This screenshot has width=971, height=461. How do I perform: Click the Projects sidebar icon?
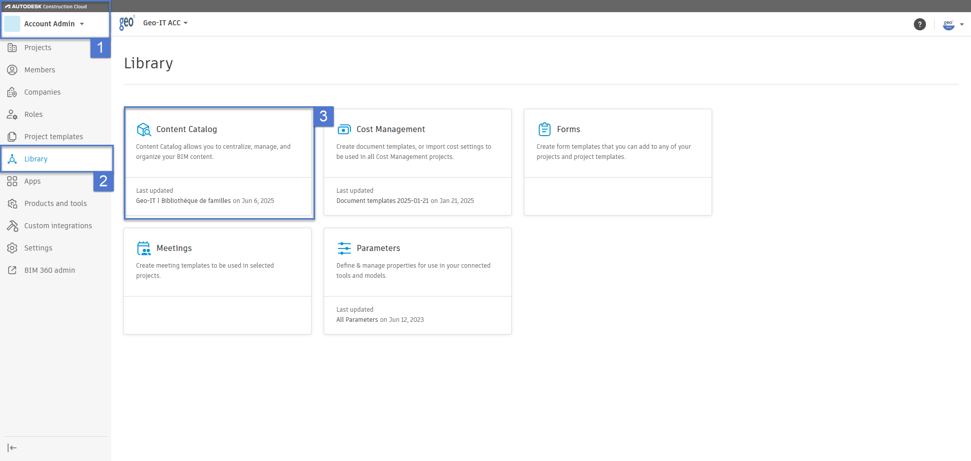pyautogui.click(x=12, y=48)
